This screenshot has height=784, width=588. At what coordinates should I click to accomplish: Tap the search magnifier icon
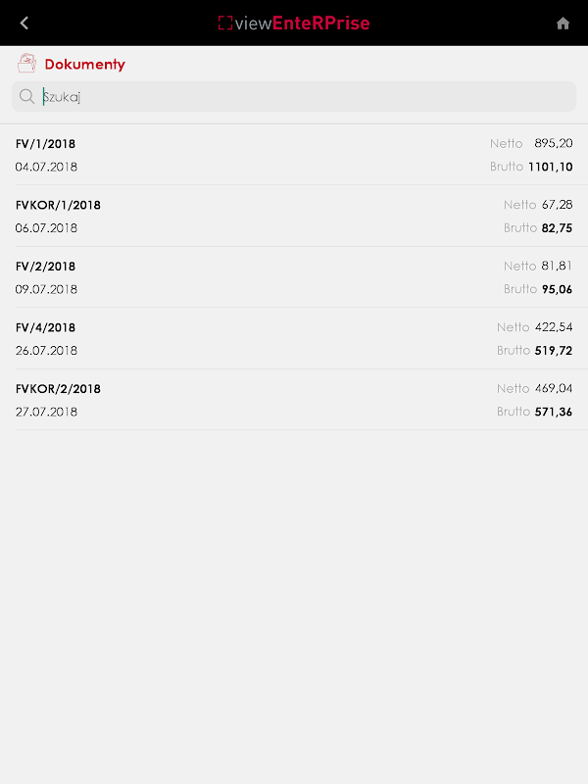pyautogui.click(x=26, y=97)
